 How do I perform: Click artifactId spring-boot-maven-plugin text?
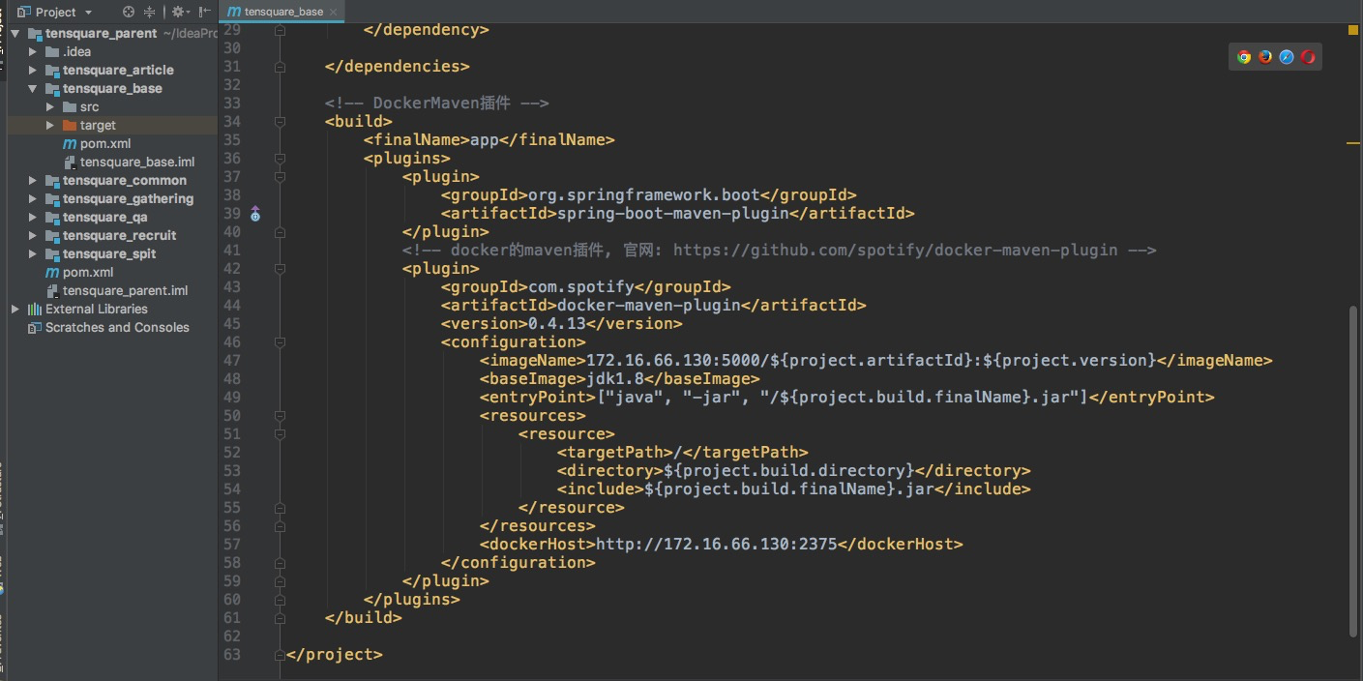(x=672, y=214)
